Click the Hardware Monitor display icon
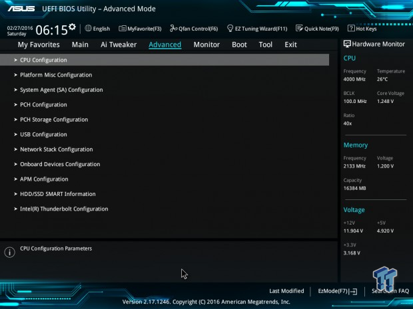The image size is (413, 309). (x=347, y=44)
